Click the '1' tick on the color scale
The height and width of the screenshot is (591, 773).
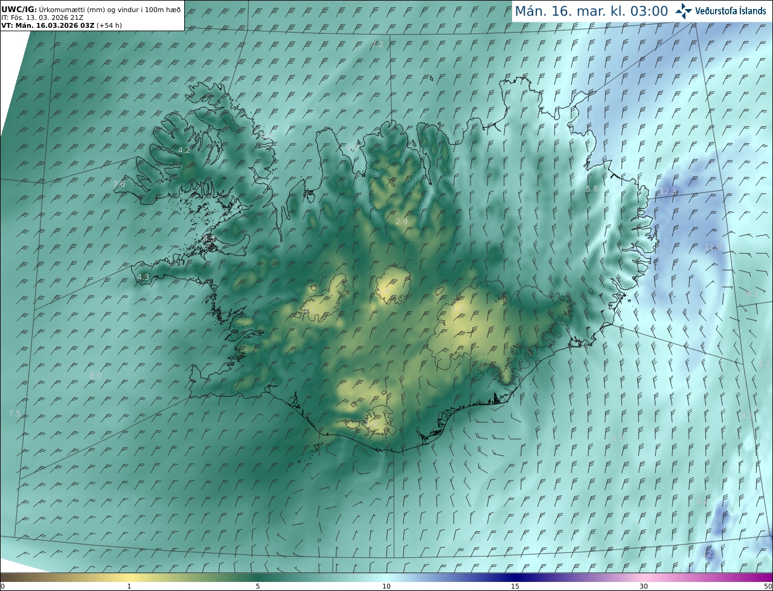129,586
